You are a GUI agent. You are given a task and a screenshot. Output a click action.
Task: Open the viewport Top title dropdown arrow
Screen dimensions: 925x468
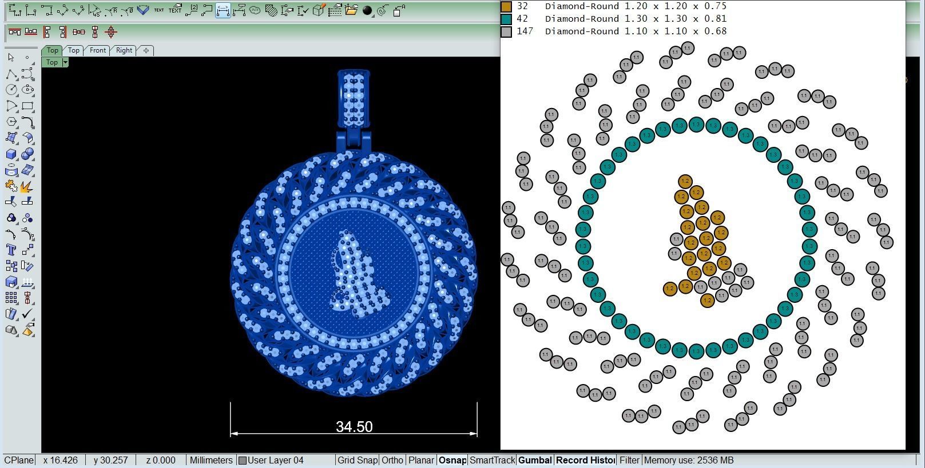pyautogui.click(x=65, y=62)
